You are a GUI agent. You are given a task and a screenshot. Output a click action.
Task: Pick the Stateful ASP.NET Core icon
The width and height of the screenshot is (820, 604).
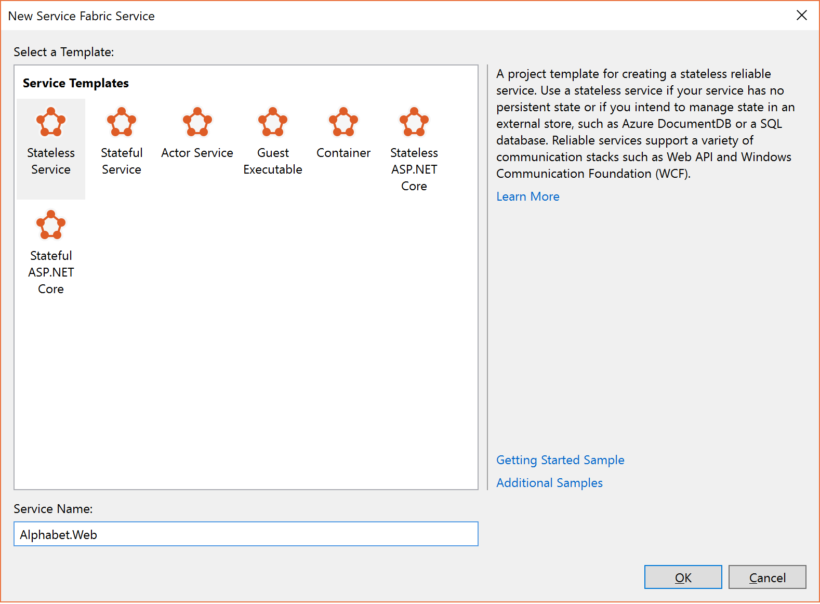[51, 225]
